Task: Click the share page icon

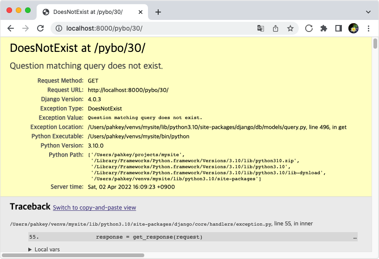Action: click(276, 28)
